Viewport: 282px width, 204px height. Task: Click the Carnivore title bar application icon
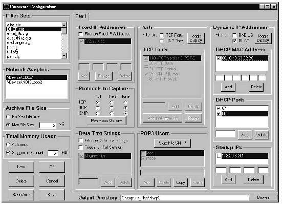pyautogui.click(x=6, y=7)
